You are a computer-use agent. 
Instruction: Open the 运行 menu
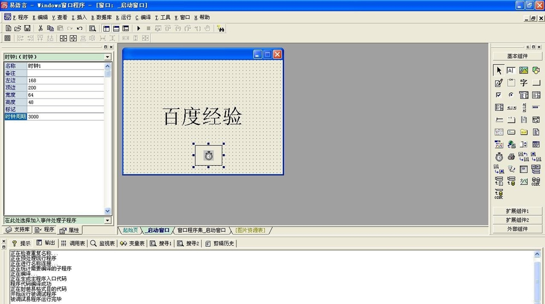(x=123, y=17)
